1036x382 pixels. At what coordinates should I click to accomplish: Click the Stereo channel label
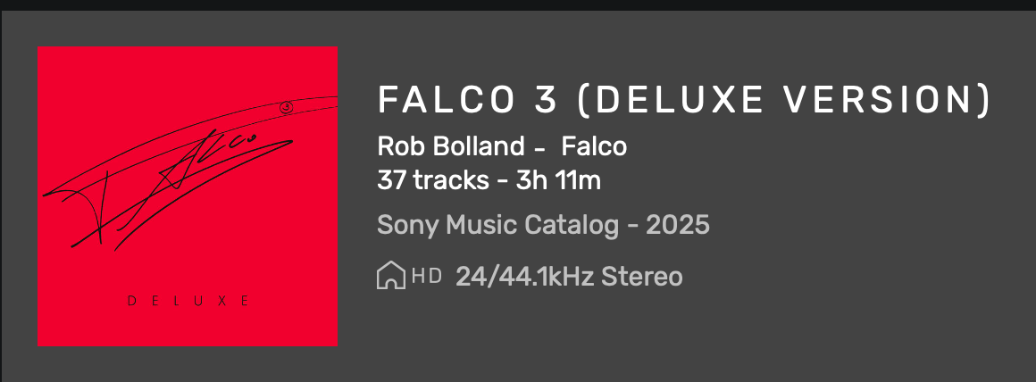(x=642, y=277)
